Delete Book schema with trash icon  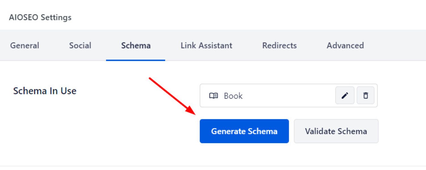point(366,96)
